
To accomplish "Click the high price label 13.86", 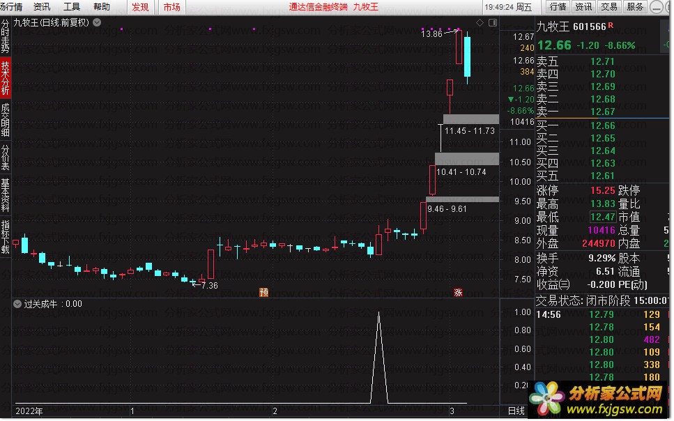I will point(431,34).
